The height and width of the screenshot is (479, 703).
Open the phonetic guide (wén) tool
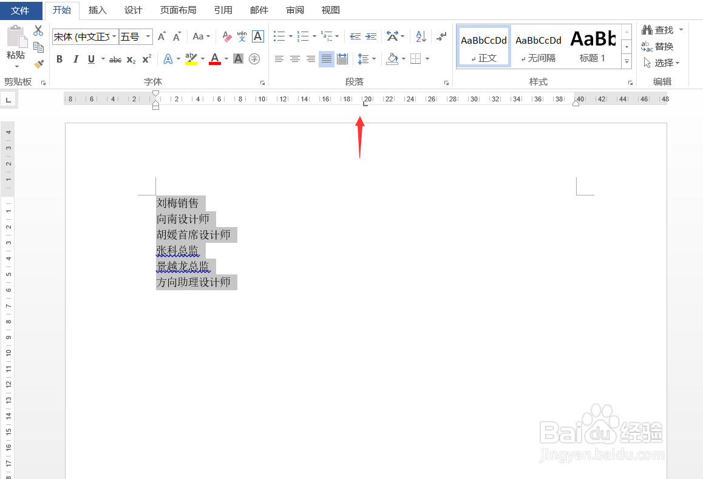tap(242, 36)
